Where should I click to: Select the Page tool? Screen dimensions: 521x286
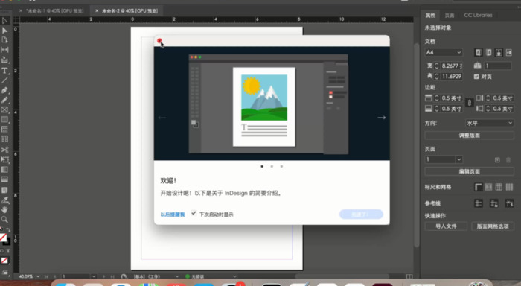pyautogui.click(x=4, y=40)
